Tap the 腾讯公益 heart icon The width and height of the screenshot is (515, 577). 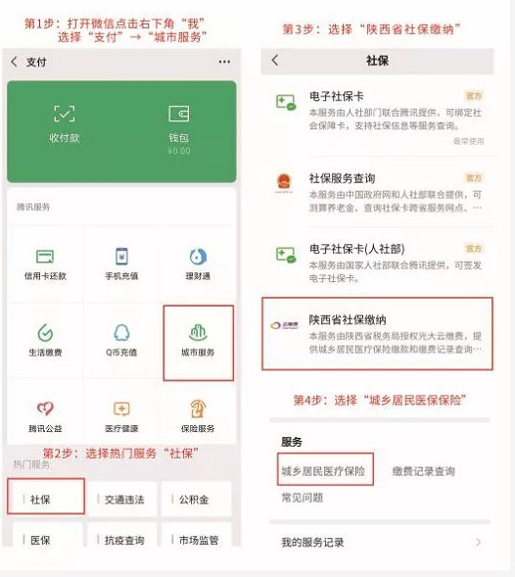point(45,409)
